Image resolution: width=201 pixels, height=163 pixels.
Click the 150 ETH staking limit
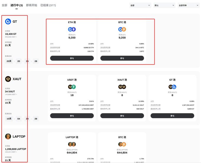(x=91, y=51)
